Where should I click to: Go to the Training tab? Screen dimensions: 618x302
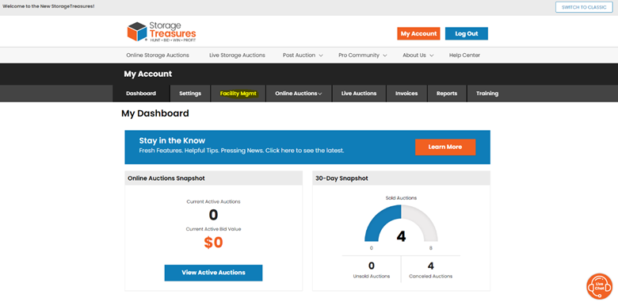coord(487,94)
